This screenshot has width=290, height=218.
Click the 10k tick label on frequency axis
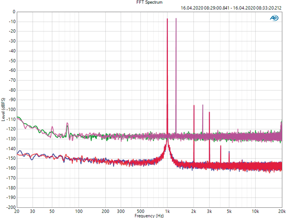point(255,211)
